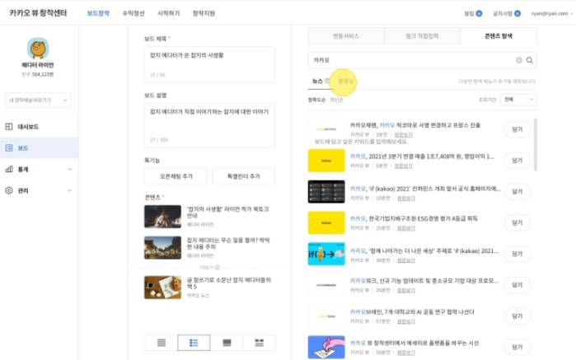Image resolution: width=576 pixels, height=360 pixels.
Task: Open the 내 창작채널 바로가기 dropdown
Action: coord(38,100)
